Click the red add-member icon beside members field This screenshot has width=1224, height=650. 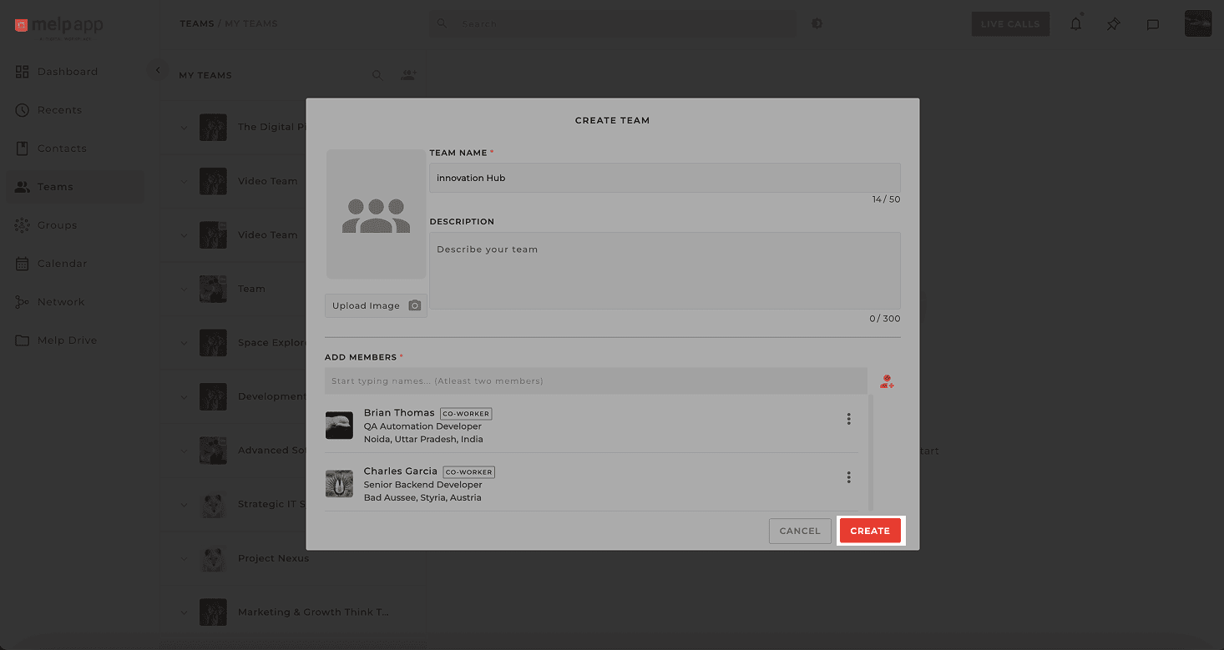pyautogui.click(x=887, y=381)
